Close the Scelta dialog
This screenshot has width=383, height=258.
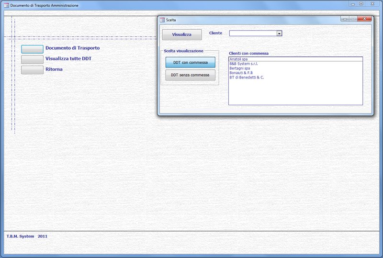pos(364,19)
